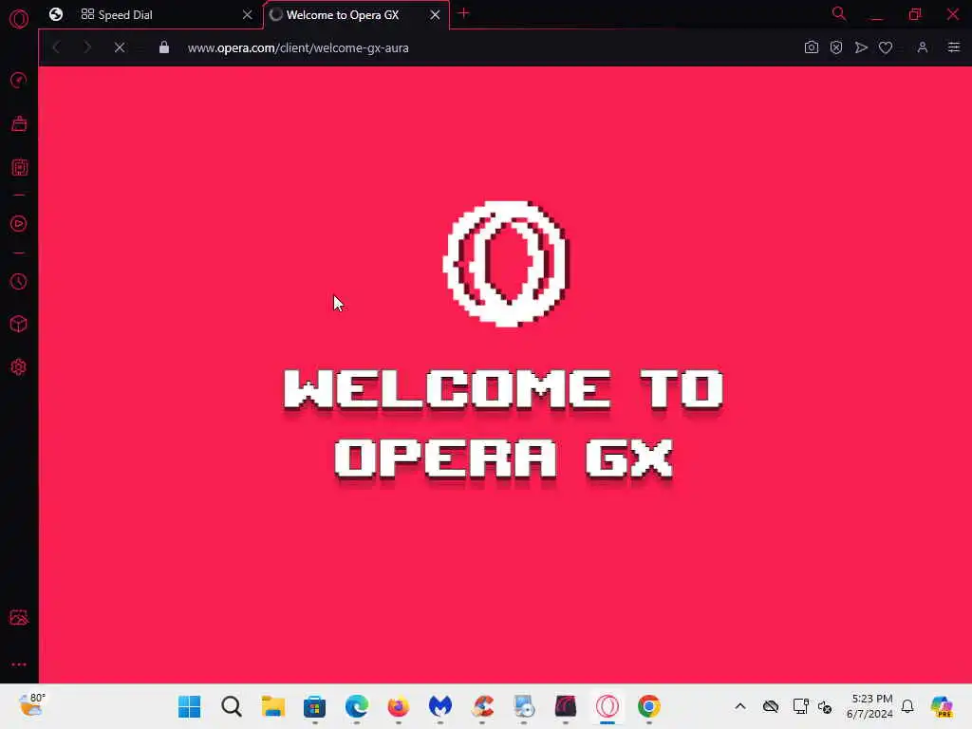The height and width of the screenshot is (729, 972).
Task: Show hidden system tray icons
Action: [x=740, y=706]
